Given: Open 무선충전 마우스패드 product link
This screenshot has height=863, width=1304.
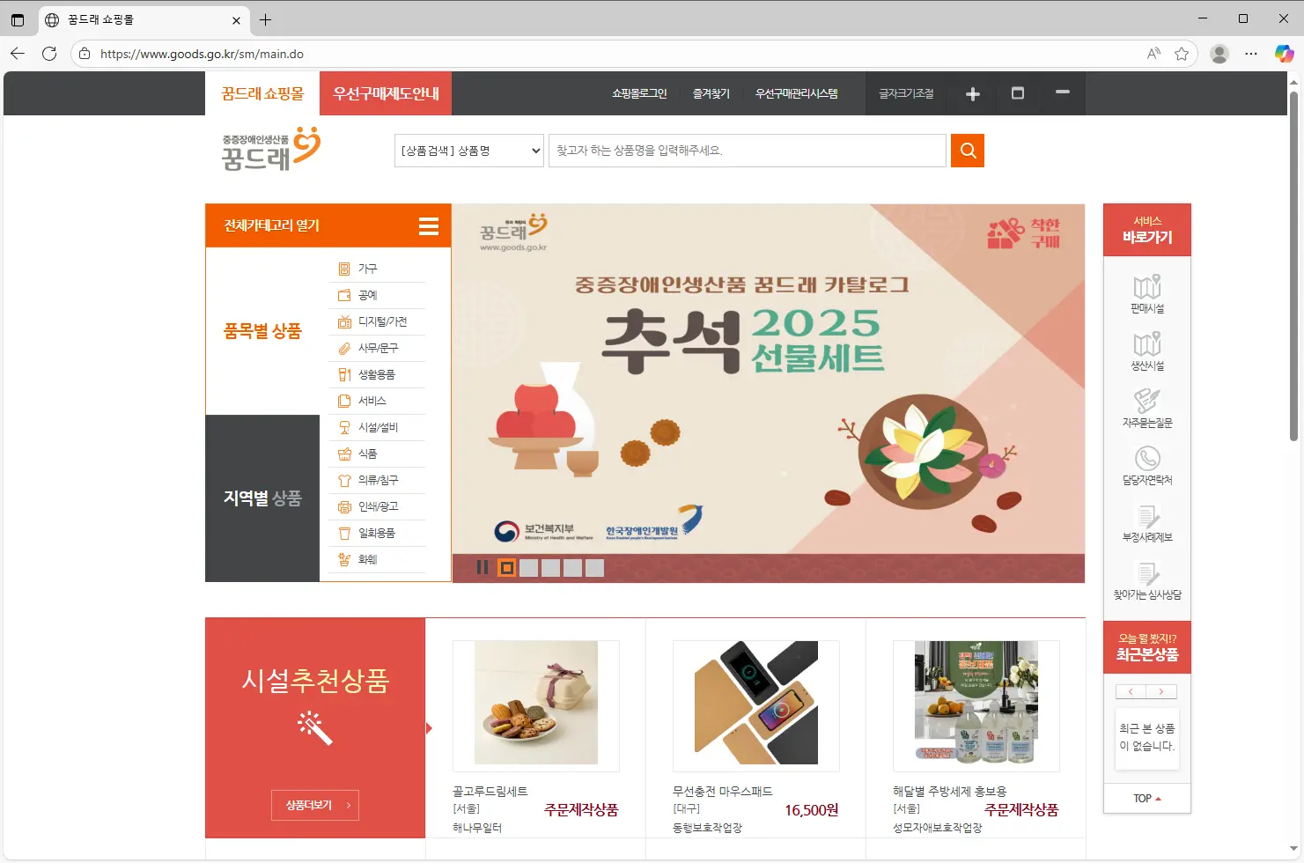Looking at the screenshot, I should pyautogui.click(x=722, y=792).
